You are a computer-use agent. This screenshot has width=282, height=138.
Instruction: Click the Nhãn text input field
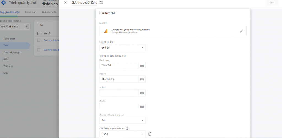[x=119, y=93]
